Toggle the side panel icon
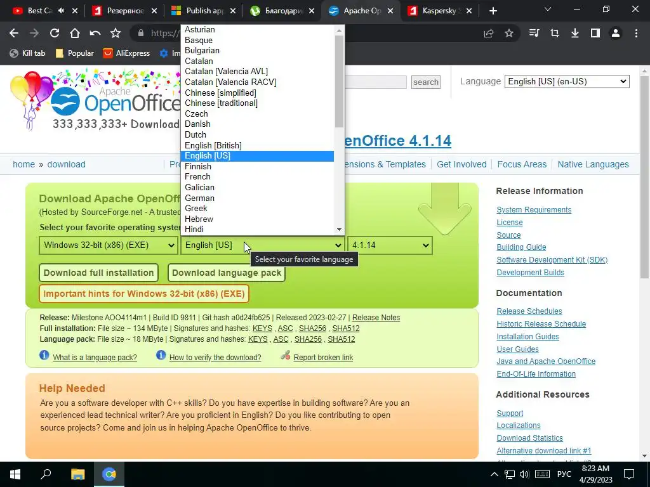 595,33
